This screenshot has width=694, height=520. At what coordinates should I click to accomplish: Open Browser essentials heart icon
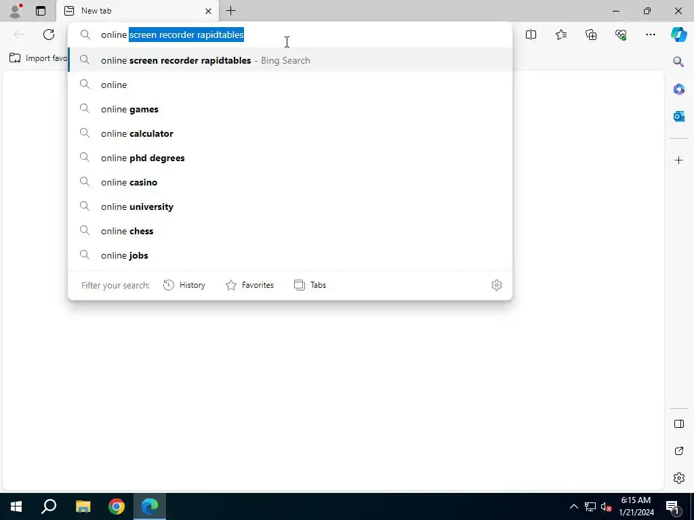621,35
